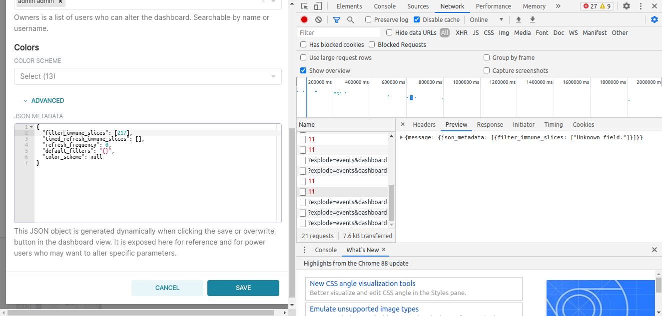Fold the JSON object at line 1
This screenshot has width=662, height=316.
(31, 127)
